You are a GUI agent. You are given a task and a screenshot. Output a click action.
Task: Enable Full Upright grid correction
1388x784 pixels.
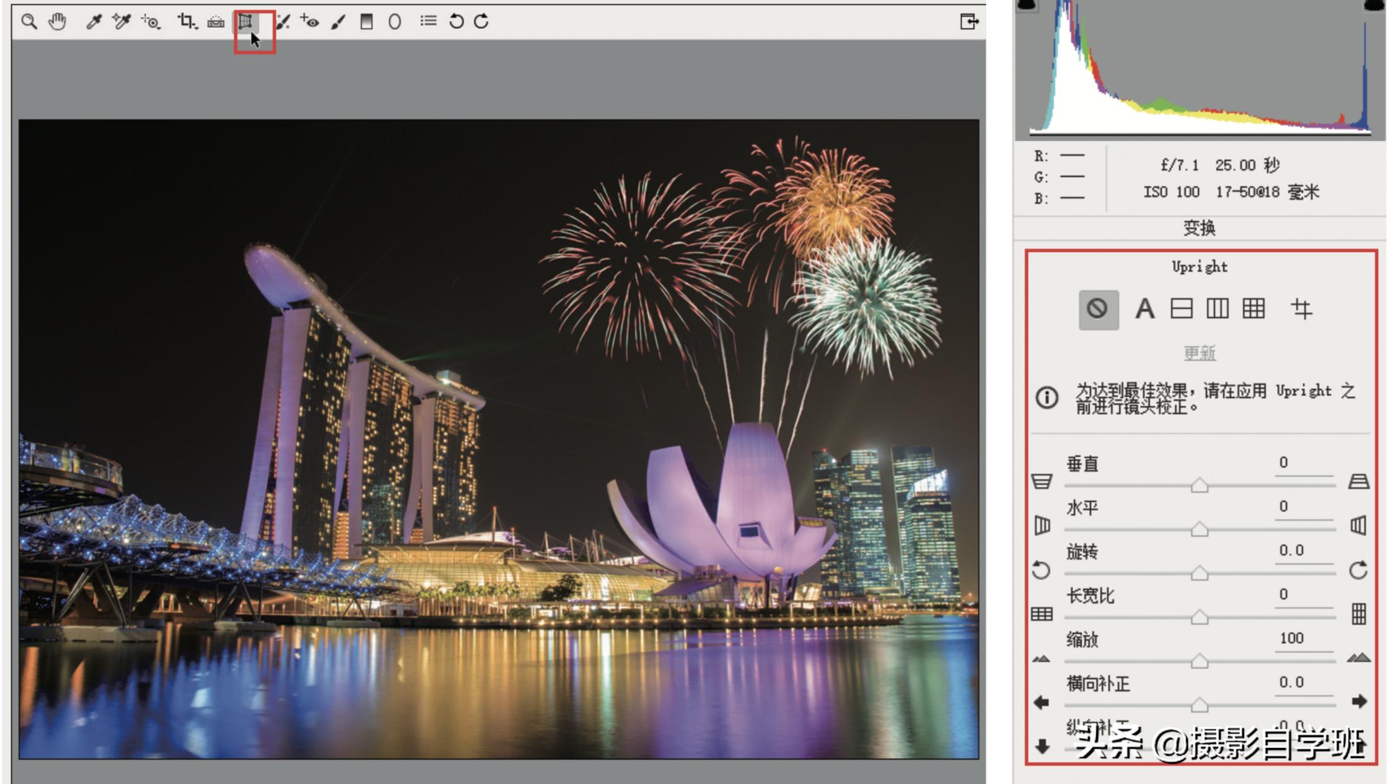click(x=1254, y=309)
